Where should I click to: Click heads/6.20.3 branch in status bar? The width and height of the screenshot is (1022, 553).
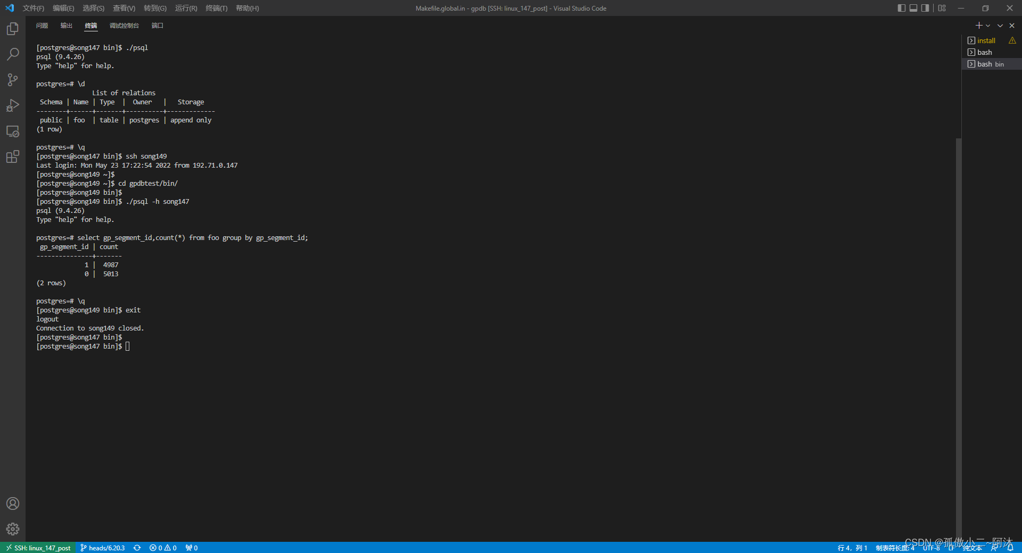pyautogui.click(x=103, y=548)
